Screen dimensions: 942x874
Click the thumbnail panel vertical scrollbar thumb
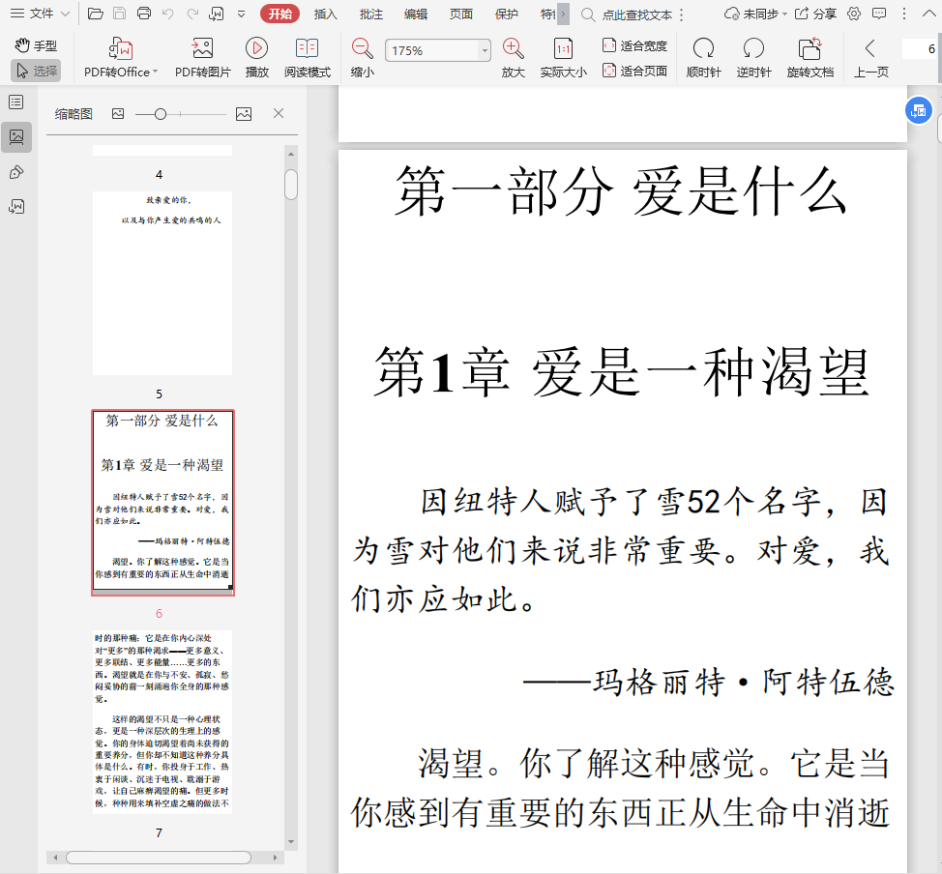(291, 185)
